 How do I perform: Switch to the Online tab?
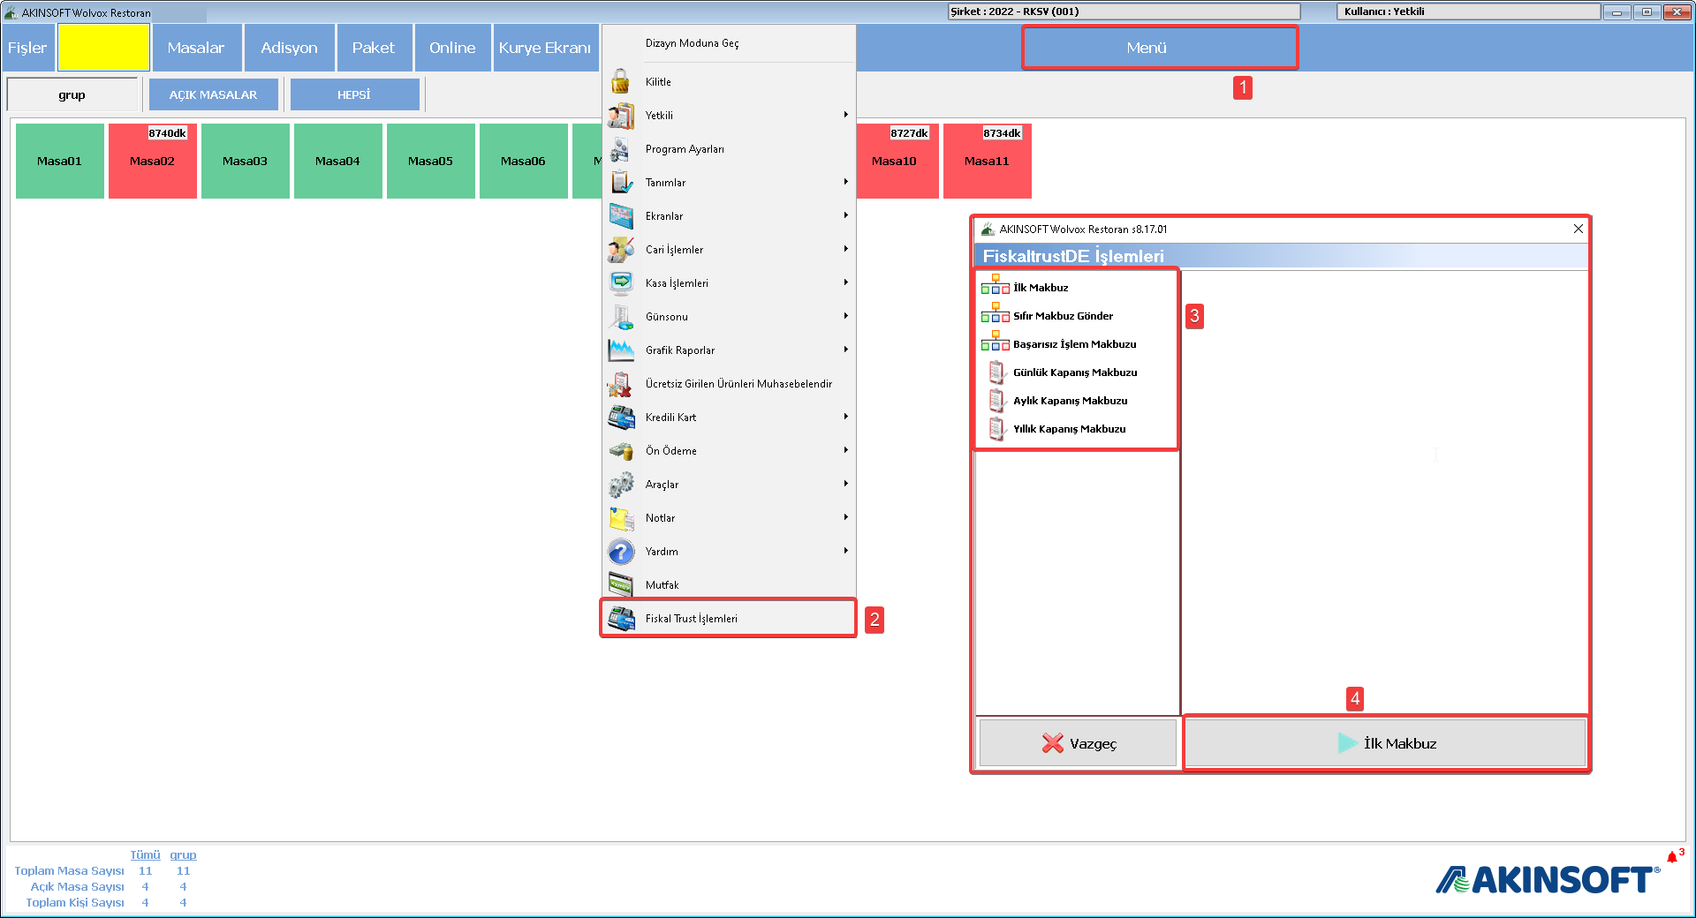[x=452, y=48]
